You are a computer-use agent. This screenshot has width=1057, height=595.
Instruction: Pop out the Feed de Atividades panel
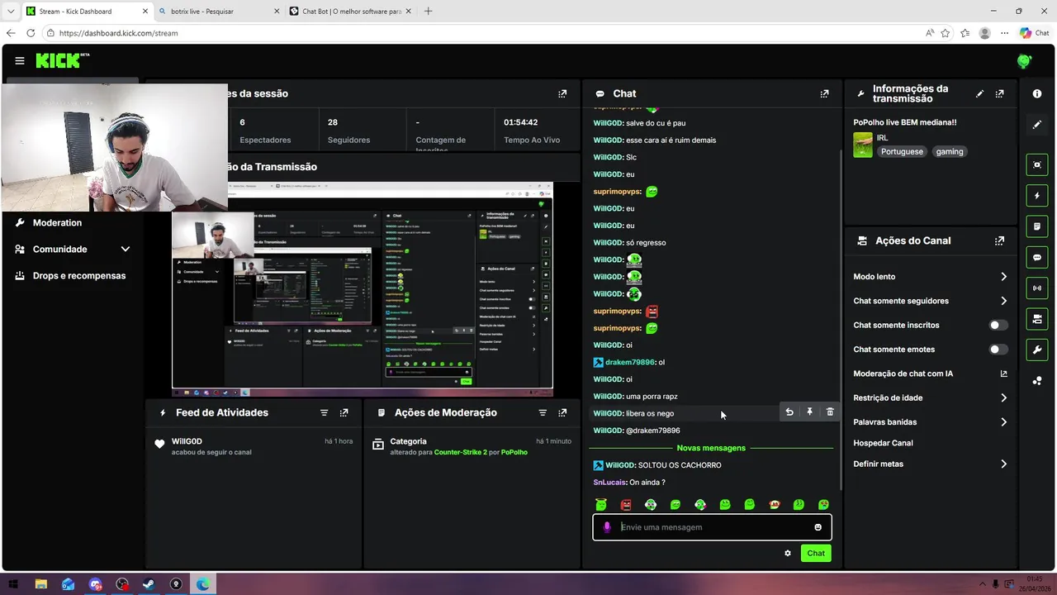coord(344,413)
